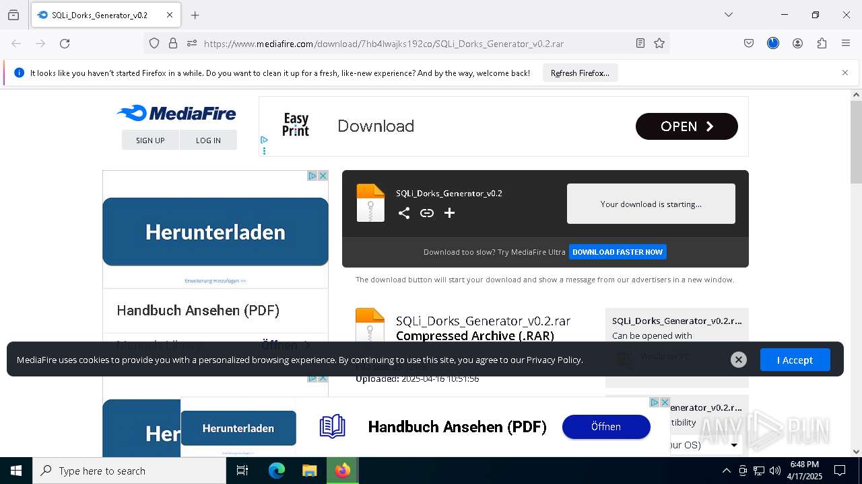
Task: Open Microsoft Edge from the taskbar
Action: (277, 471)
